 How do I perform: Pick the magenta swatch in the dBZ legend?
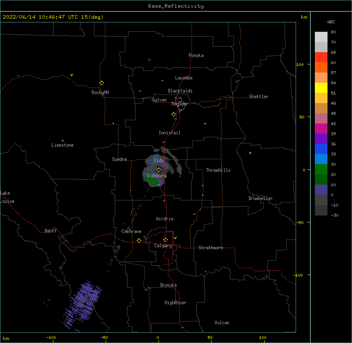321,128
